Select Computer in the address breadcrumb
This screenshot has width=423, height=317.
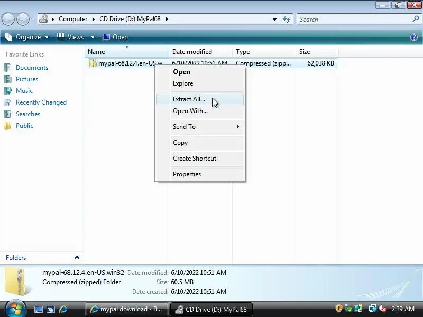coord(73,19)
